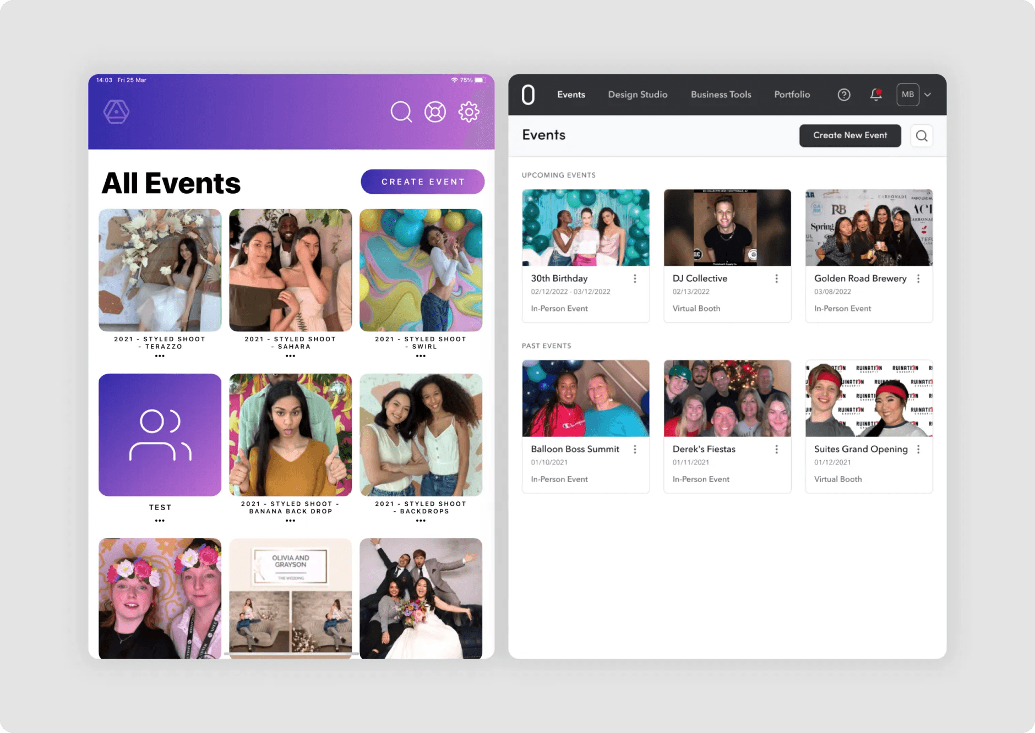Open ellipsis menu under Styled Shoot Backdrops
Screen dimensions: 1035x733
[x=421, y=521]
